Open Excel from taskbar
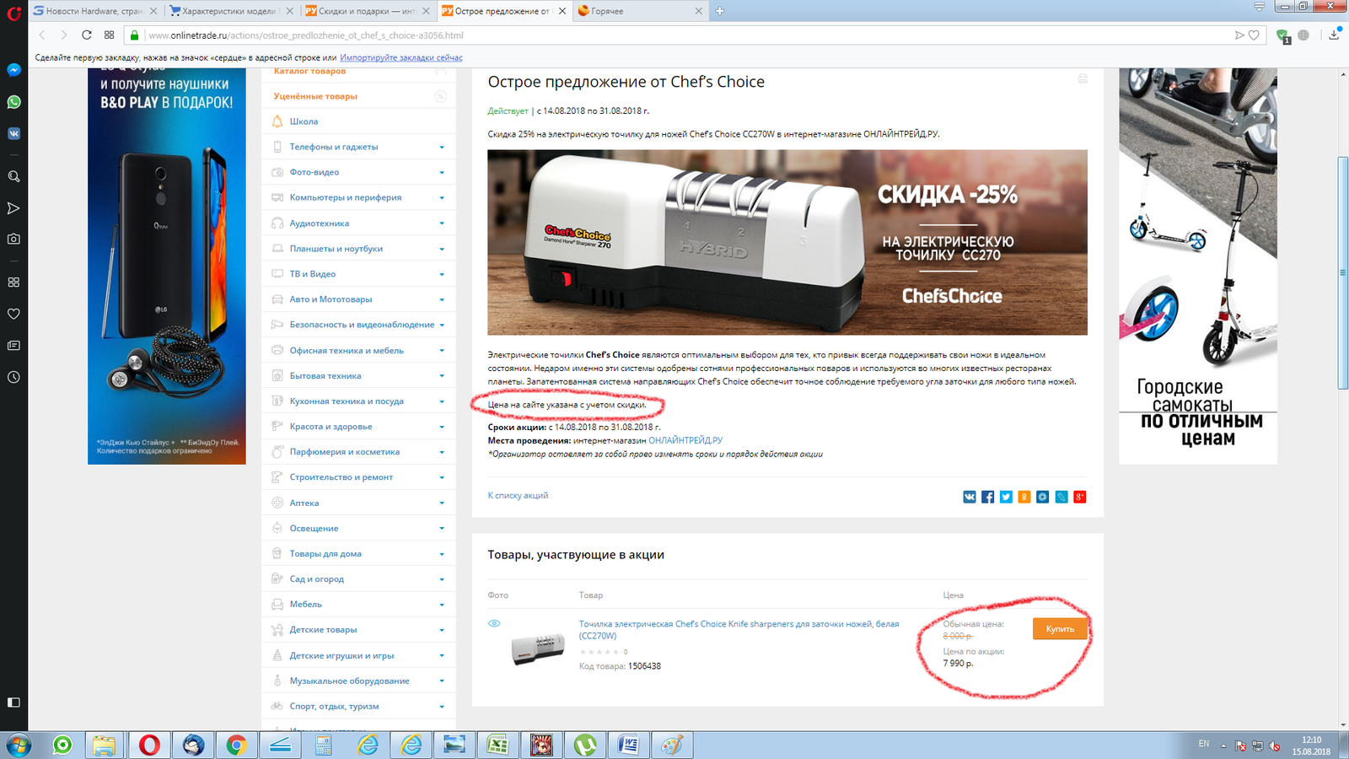This screenshot has width=1349, height=759. pos(497,746)
